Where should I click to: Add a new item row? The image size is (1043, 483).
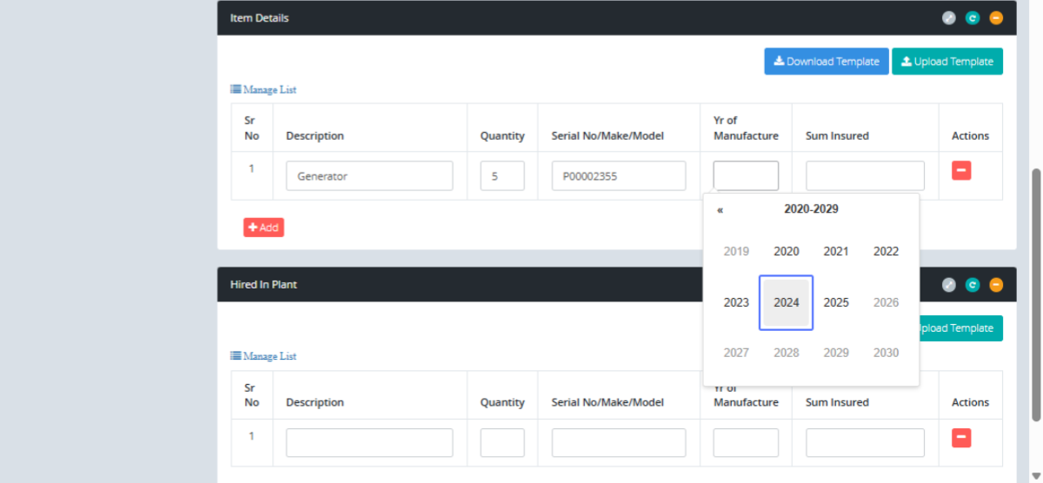tap(263, 228)
